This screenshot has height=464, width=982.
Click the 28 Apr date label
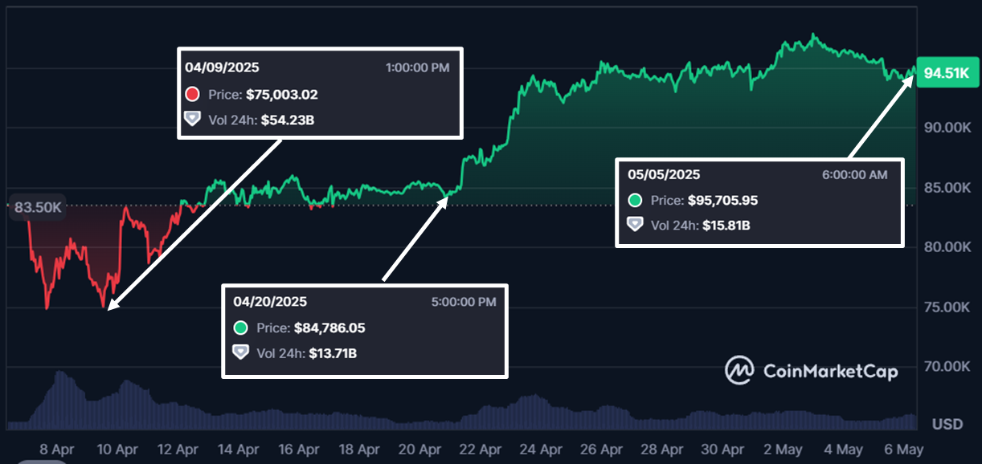click(x=662, y=449)
